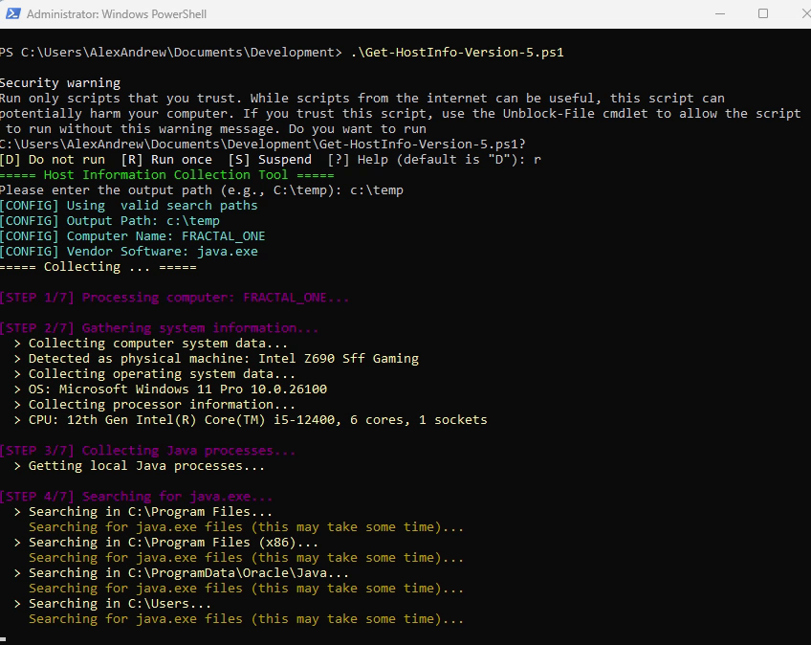
Task: Click the blinking cursor on the last console line
Action: (x=3, y=639)
